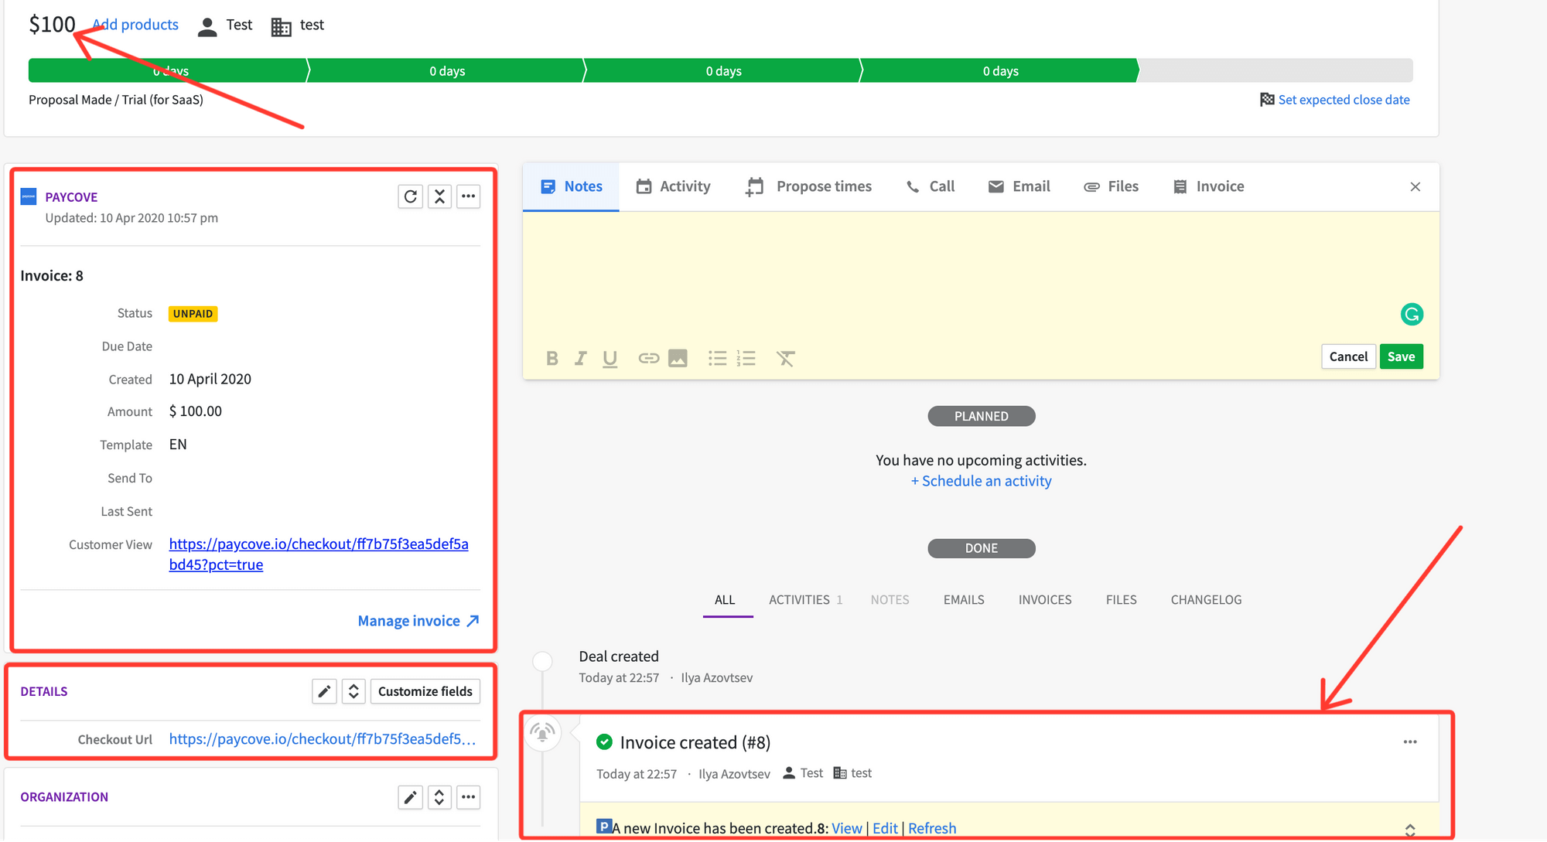The image size is (1547, 842).
Task: Switch to the Activity tab
Action: pos(673,186)
